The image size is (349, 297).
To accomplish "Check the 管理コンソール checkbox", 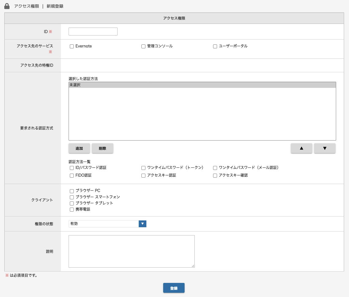I will pos(143,46).
